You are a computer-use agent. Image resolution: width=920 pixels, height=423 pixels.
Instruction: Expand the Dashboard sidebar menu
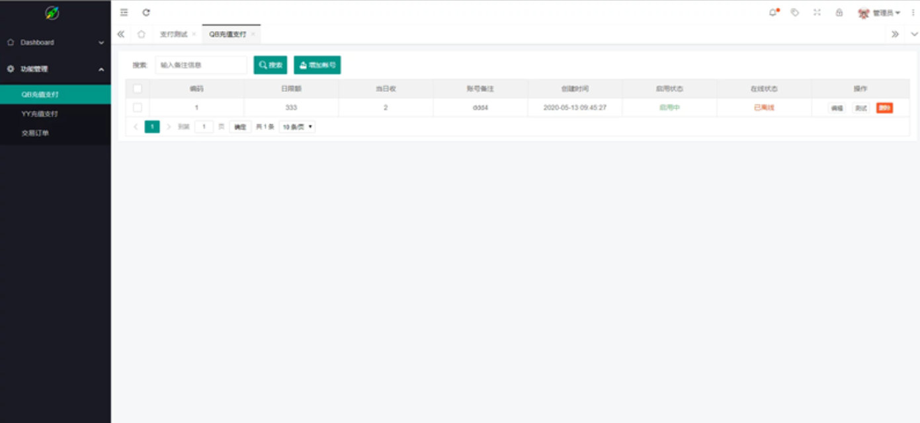click(56, 42)
